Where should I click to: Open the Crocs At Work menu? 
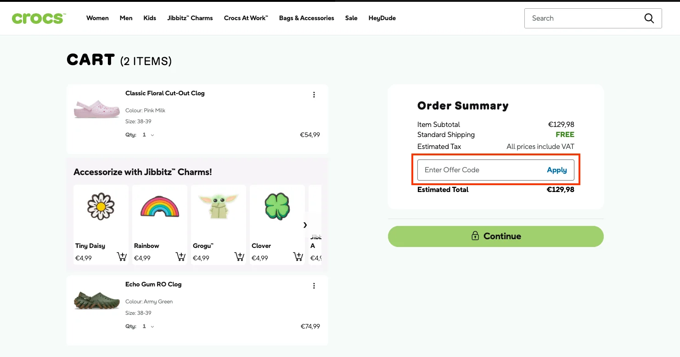(246, 18)
